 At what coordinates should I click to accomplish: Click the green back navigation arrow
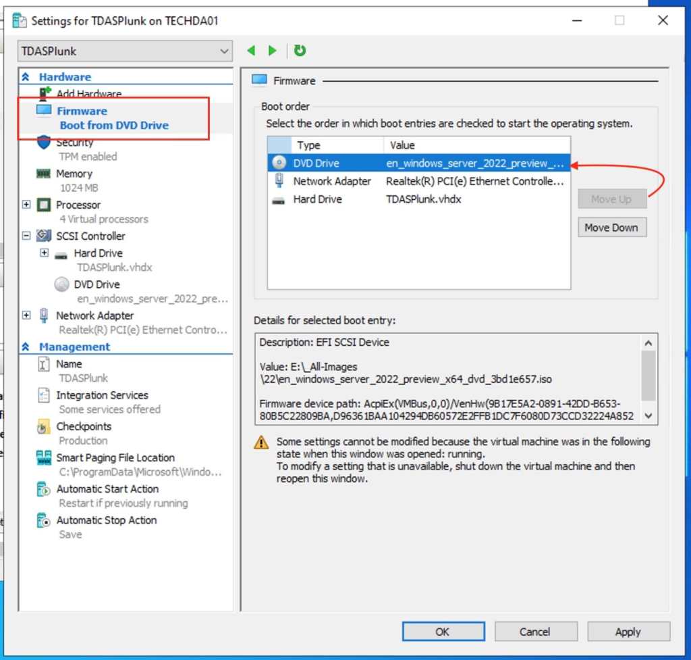point(251,51)
